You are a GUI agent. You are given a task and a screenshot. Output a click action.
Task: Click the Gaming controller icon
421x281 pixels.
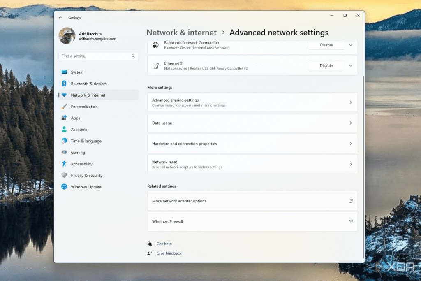tap(64, 152)
